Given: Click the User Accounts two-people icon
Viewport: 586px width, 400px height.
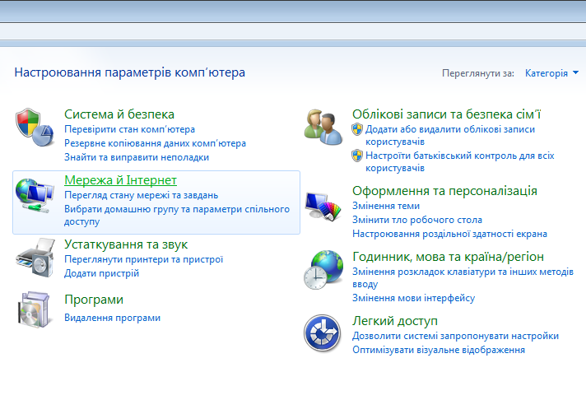Looking at the screenshot, I should tap(323, 127).
